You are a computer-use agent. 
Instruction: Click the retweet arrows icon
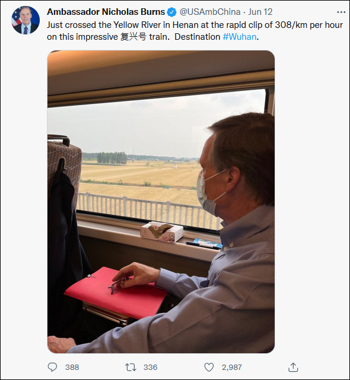[x=131, y=368]
